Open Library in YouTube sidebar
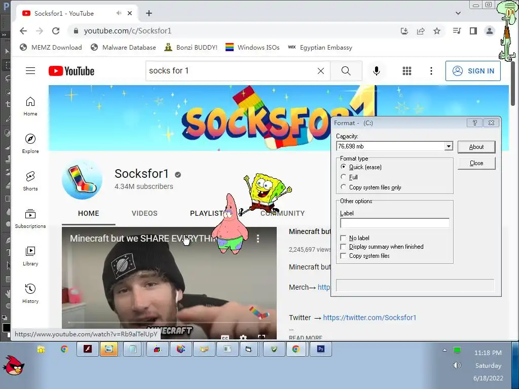Viewport: 519px width, 389px height. 30,256
